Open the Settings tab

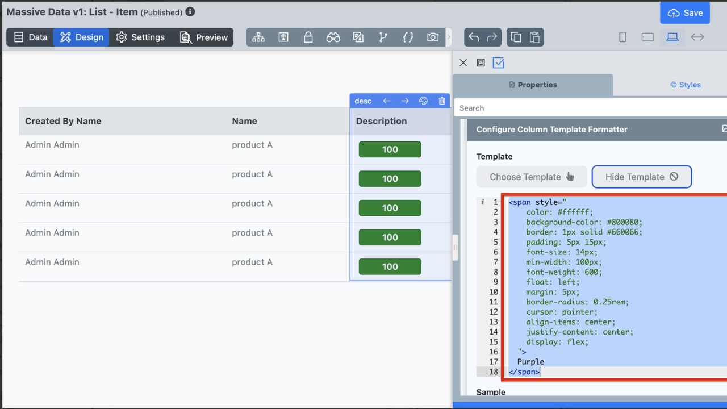(140, 37)
